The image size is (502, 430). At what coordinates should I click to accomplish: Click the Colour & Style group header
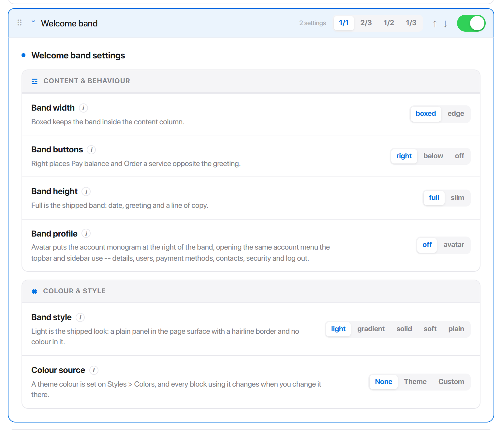(251, 291)
